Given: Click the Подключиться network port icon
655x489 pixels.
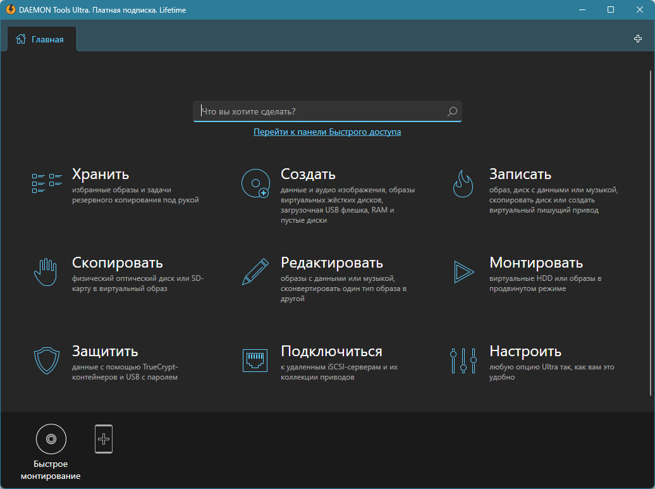Looking at the screenshot, I should click(255, 361).
